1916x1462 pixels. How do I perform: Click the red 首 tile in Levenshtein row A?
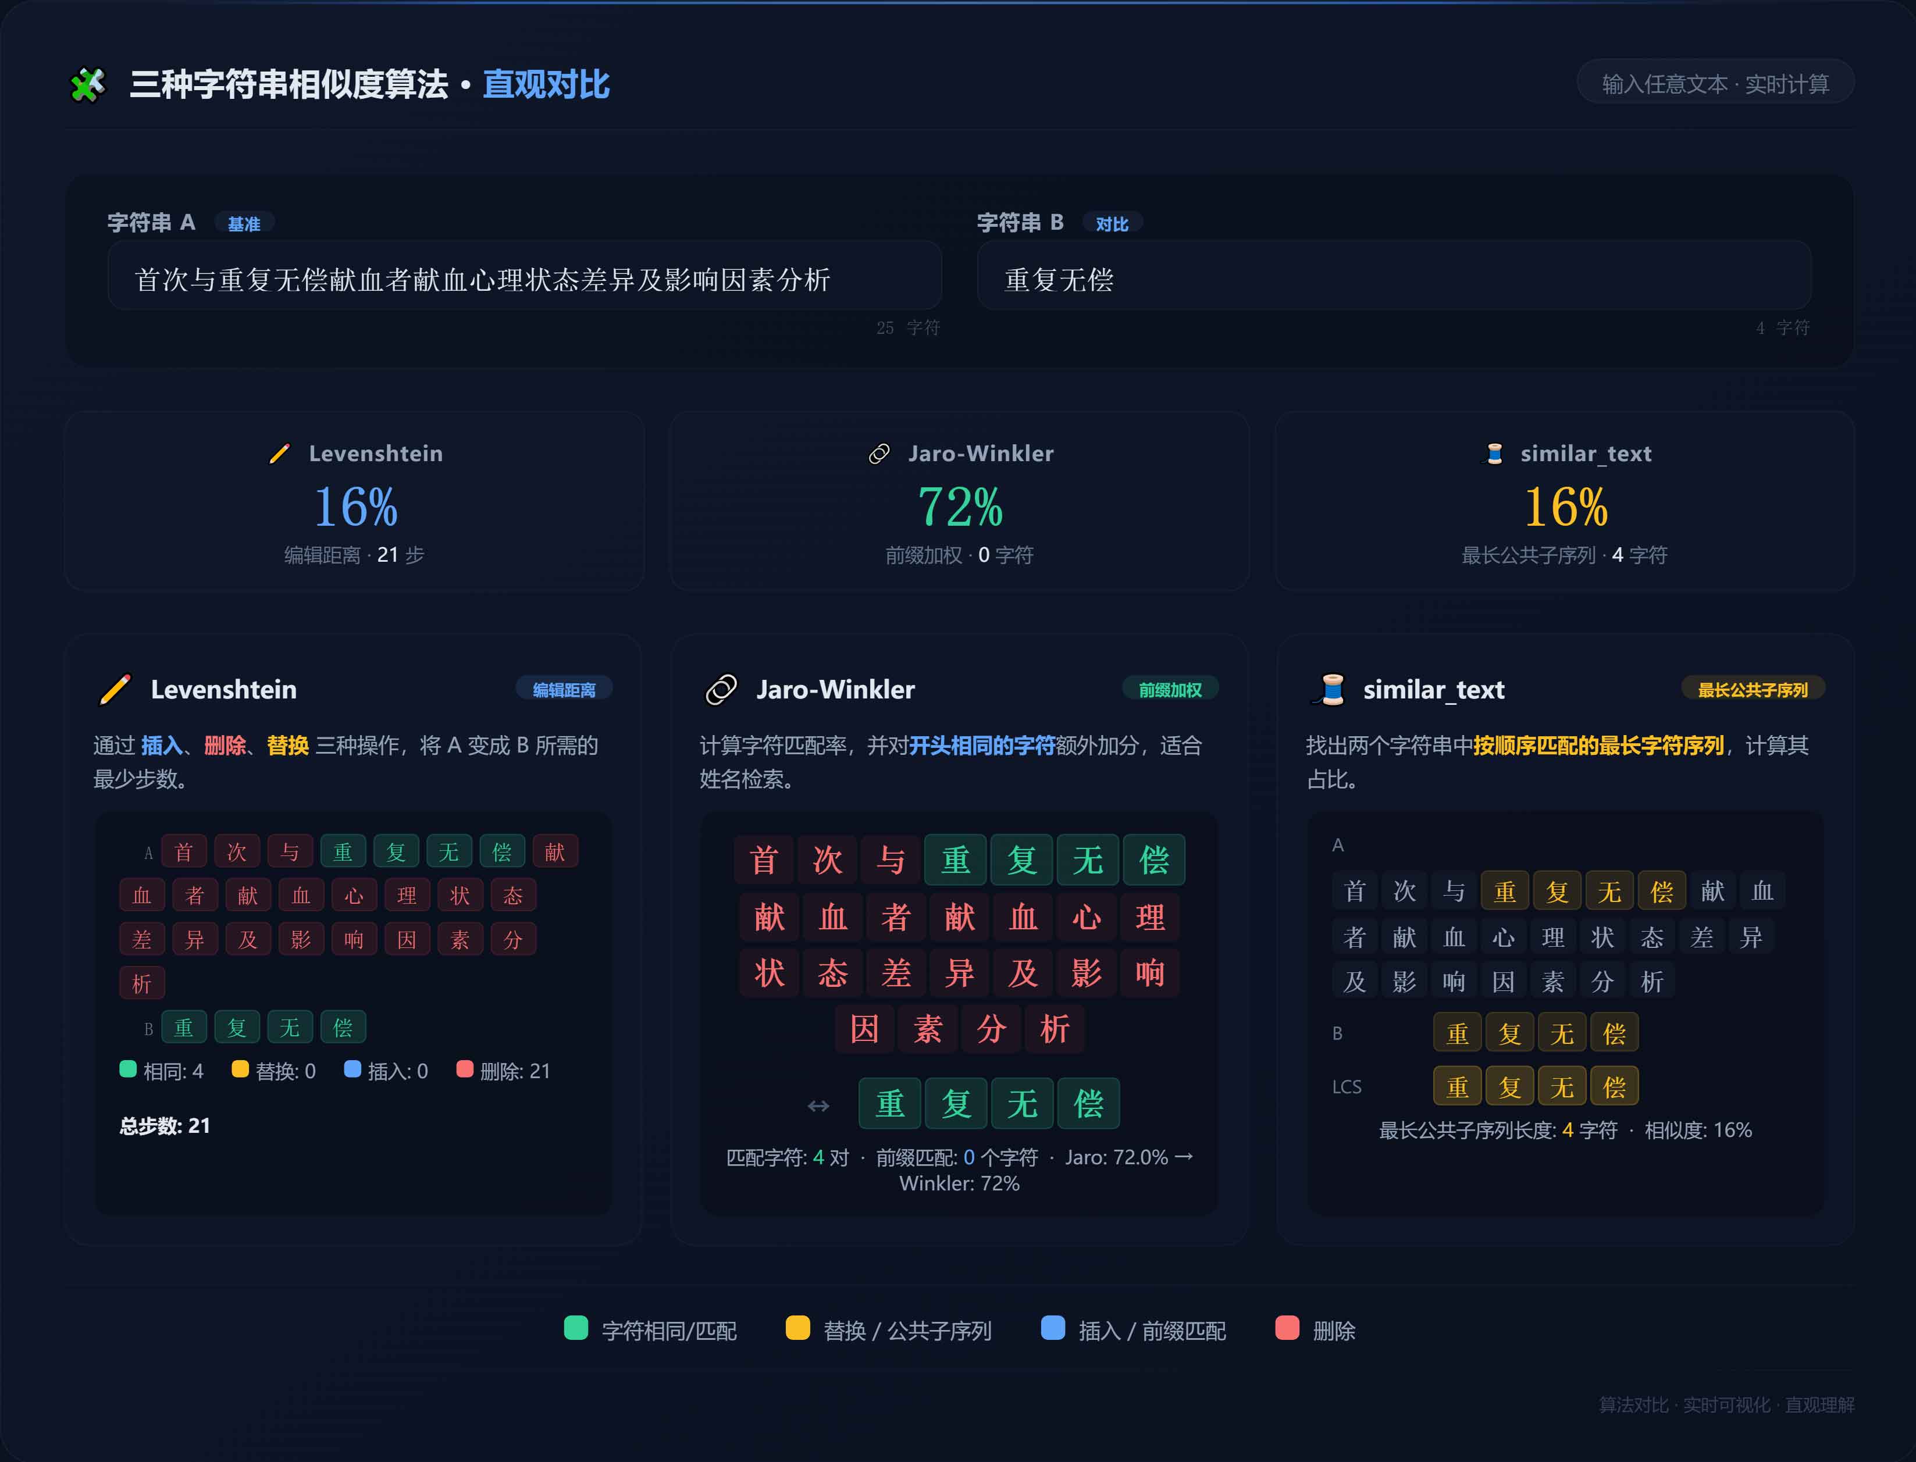point(184,852)
